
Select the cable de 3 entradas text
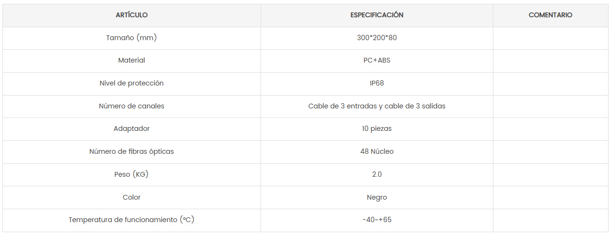[343, 106]
